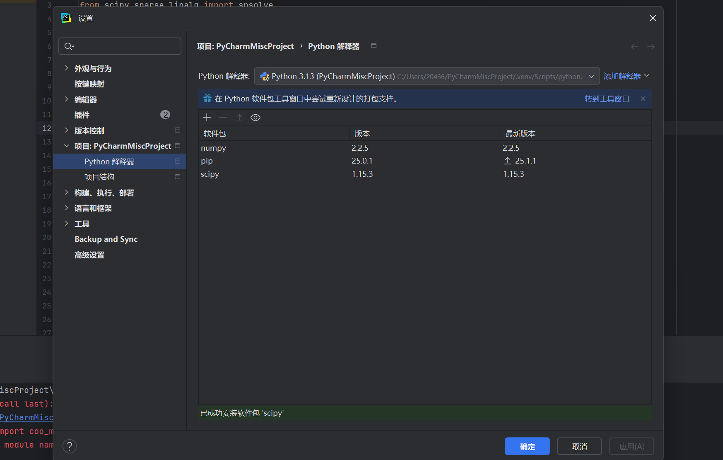The width and height of the screenshot is (723, 460).
Task: Select Backup and Sync settings
Action: (106, 239)
